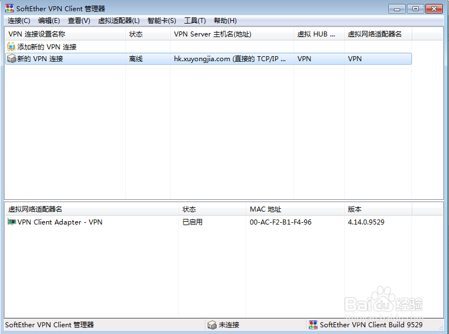Viewport: 449px width, 334px height.
Task: Click the 未连接 status bar icon
Action: coord(212,325)
